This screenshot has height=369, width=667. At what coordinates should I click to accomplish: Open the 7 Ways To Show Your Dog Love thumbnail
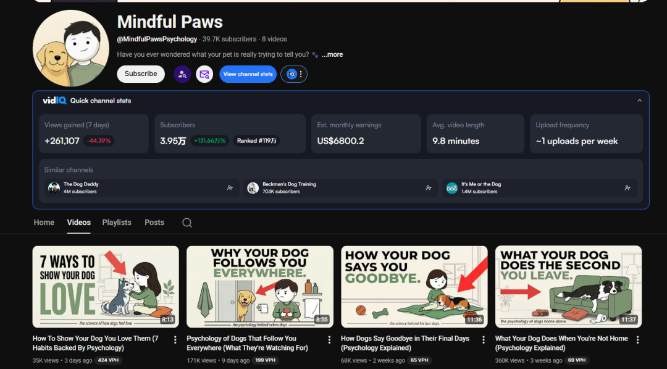click(x=106, y=287)
